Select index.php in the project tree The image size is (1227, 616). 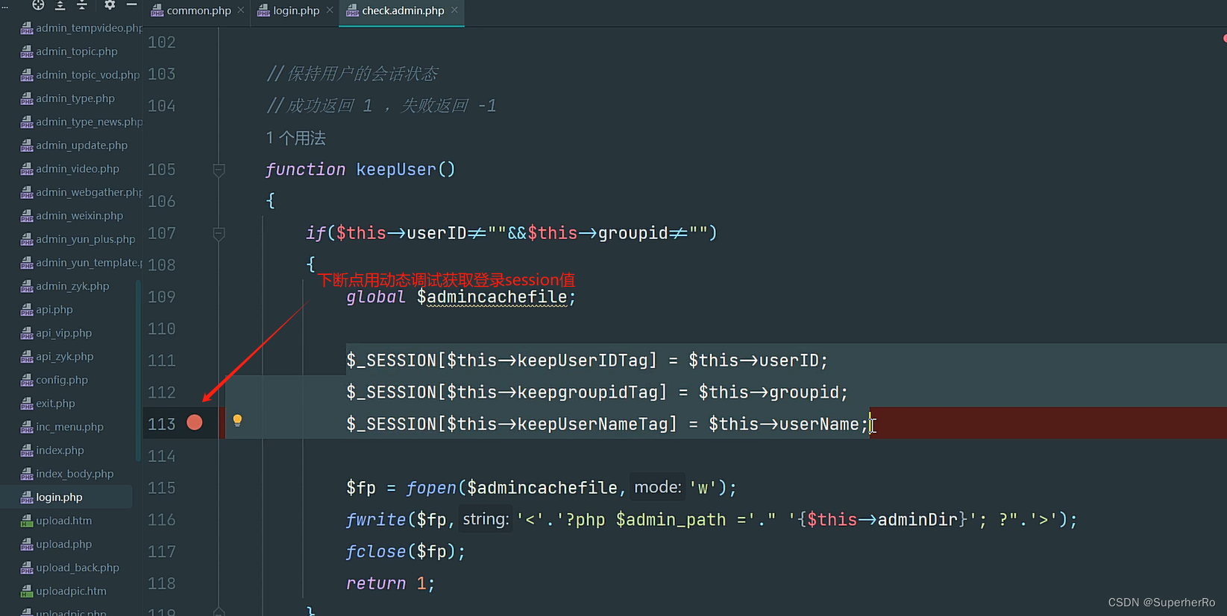(52, 451)
